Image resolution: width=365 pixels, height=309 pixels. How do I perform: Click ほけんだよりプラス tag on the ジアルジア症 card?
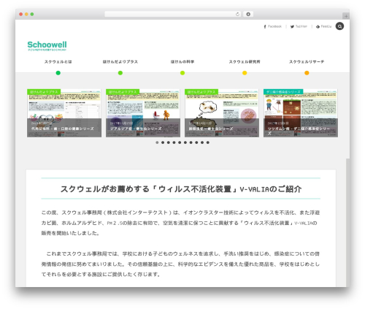click(123, 92)
